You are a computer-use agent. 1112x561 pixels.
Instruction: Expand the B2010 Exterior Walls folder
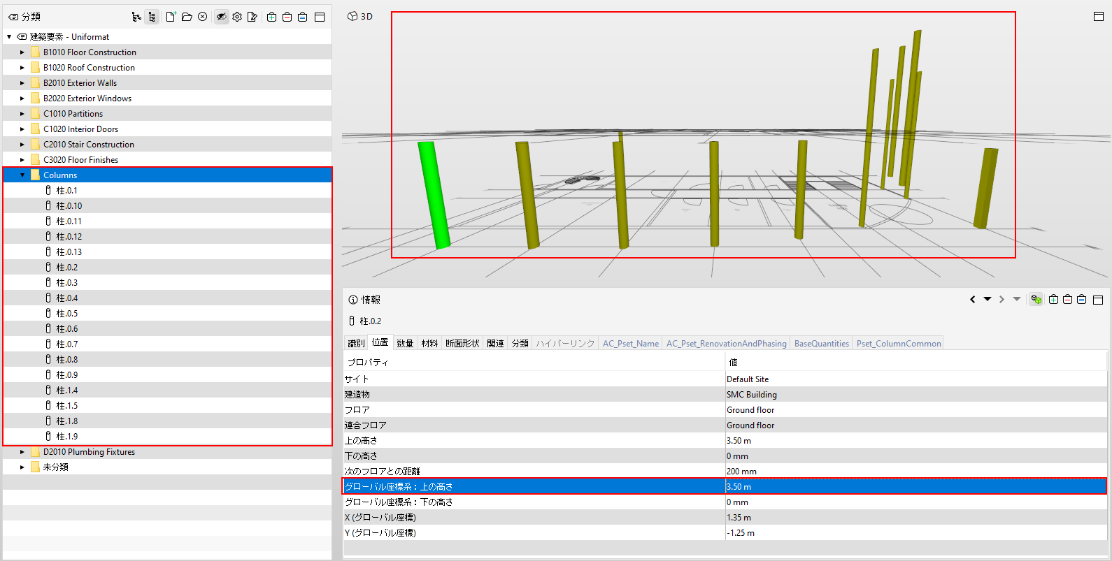point(22,83)
